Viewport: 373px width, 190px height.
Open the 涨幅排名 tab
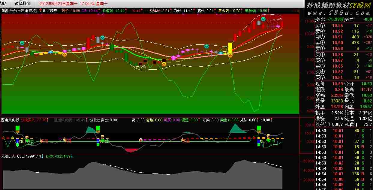click(x=23, y=4)
